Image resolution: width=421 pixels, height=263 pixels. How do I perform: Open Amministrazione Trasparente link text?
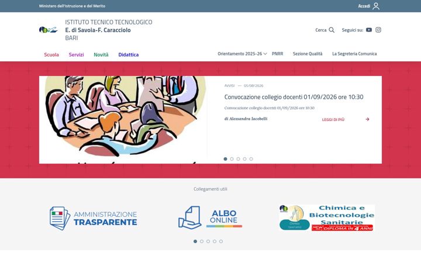pos(105,218)
